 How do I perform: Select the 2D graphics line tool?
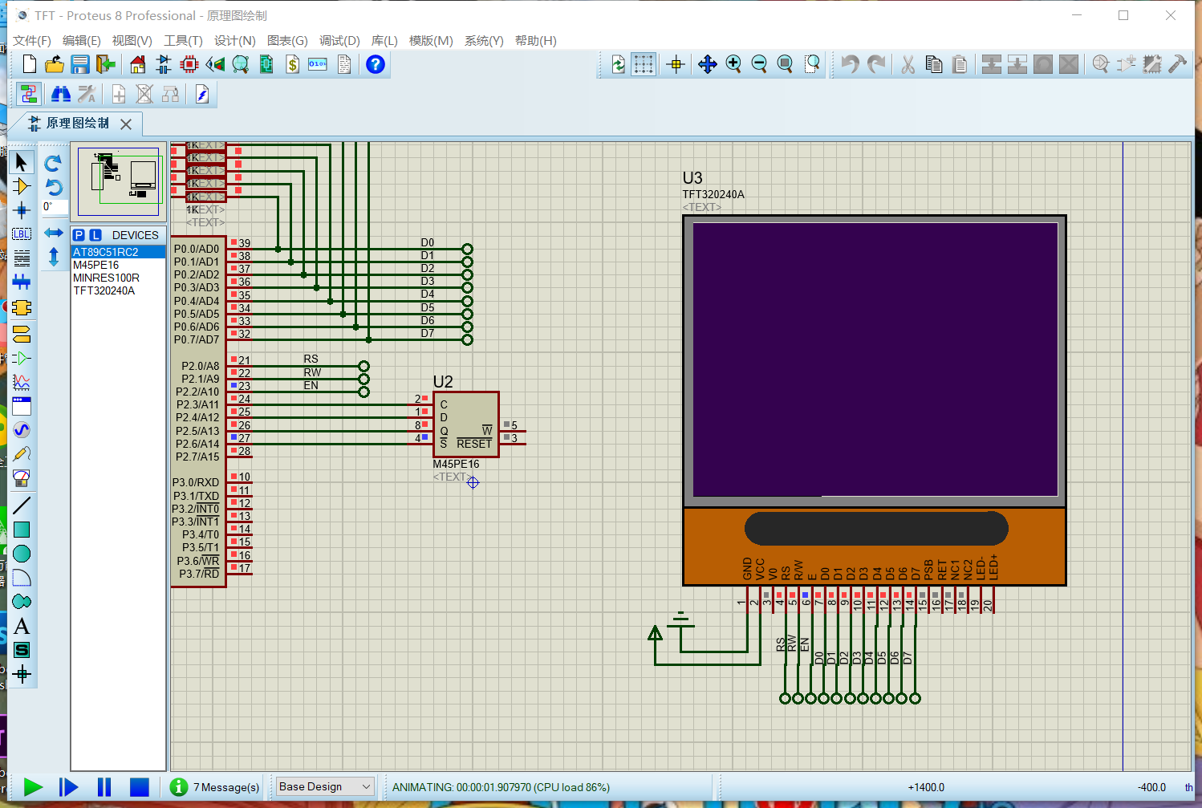[x=22, y=506]
